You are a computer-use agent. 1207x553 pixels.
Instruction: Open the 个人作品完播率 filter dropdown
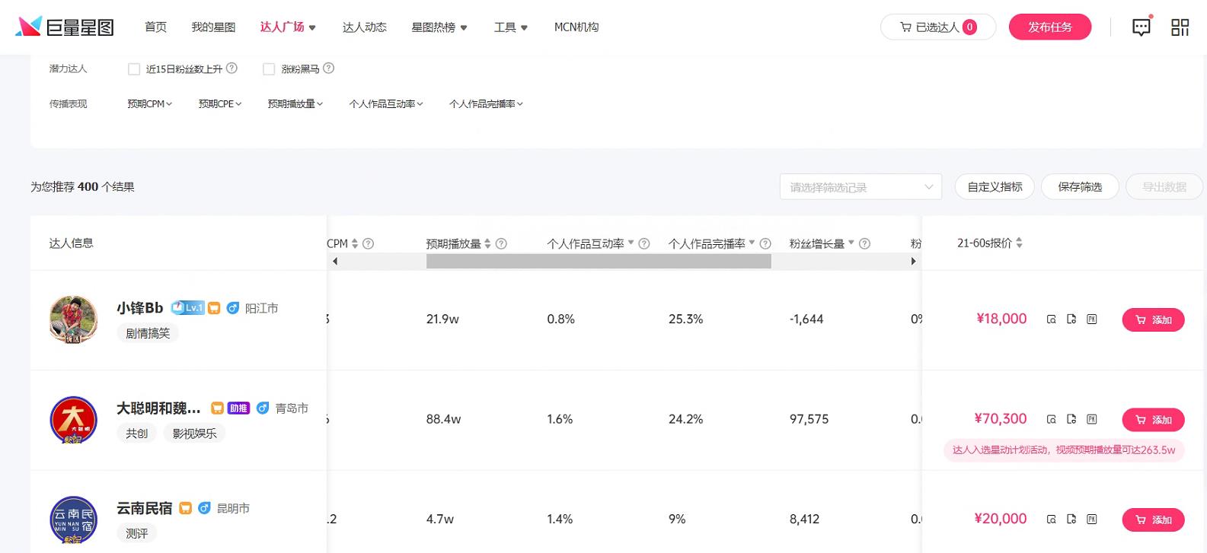pos(486,104)
